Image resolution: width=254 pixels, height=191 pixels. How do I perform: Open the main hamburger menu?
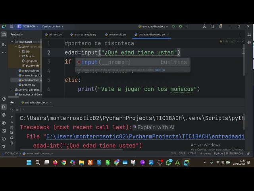[12, 26]
